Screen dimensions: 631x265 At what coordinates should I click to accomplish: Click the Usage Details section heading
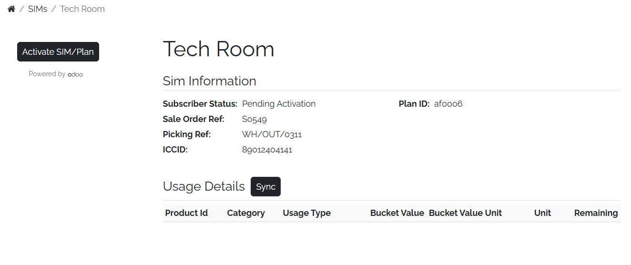[x=204, y=186]
